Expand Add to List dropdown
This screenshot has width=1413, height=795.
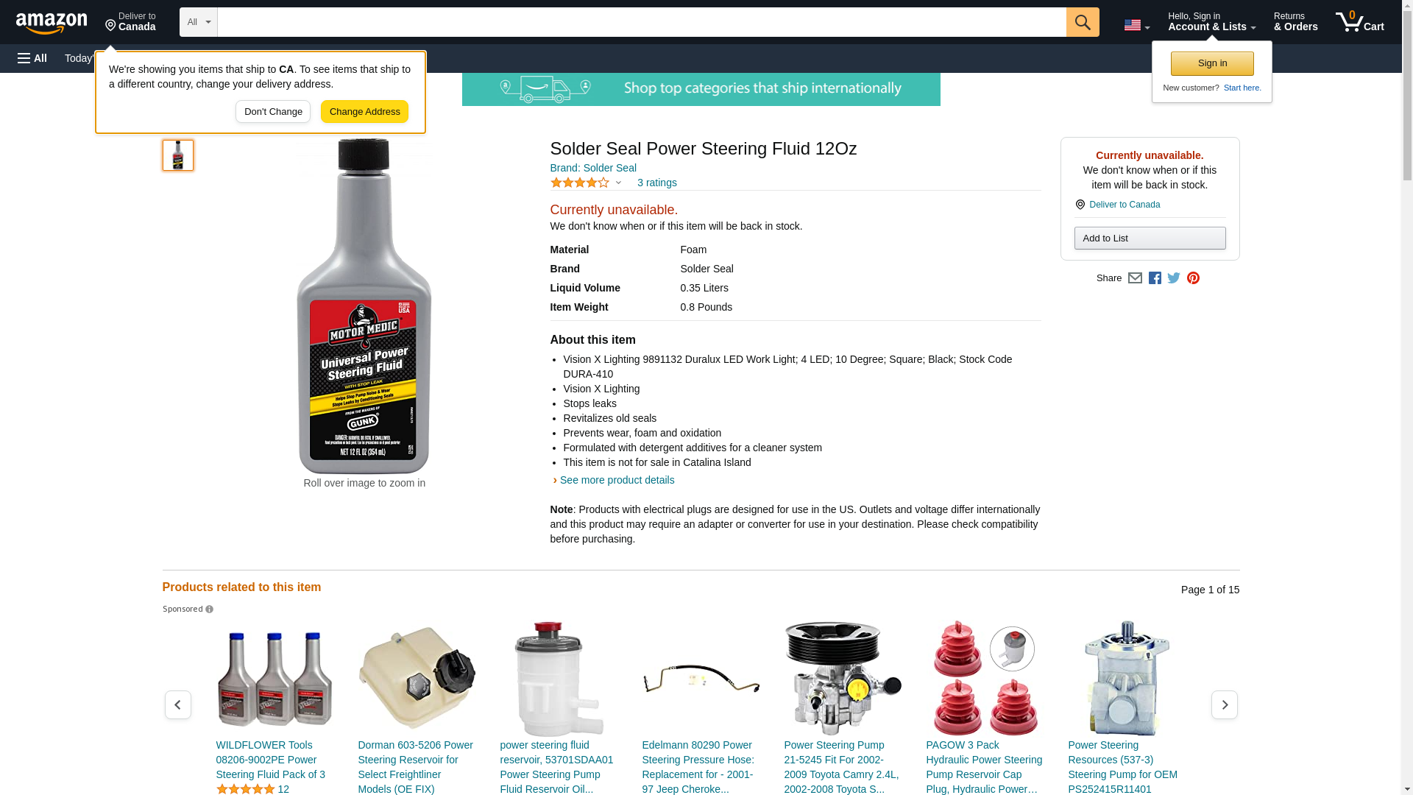point(1150,238)
